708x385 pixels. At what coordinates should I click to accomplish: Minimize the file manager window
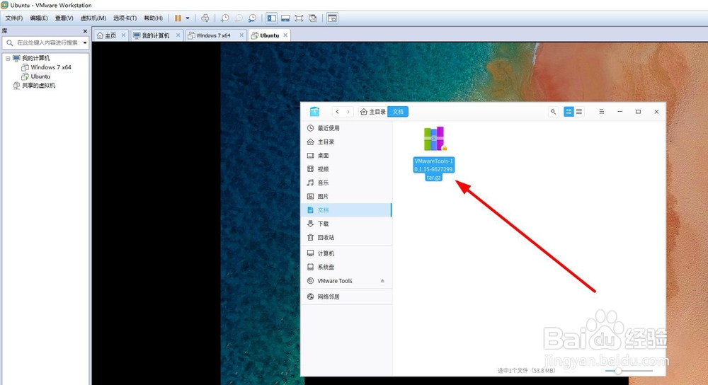pyautogui.click(x=620, y=112)
